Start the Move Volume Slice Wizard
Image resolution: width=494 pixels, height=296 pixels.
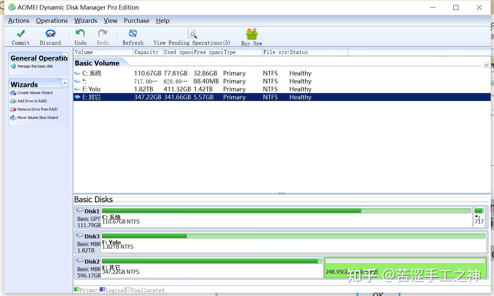[37, 118]
